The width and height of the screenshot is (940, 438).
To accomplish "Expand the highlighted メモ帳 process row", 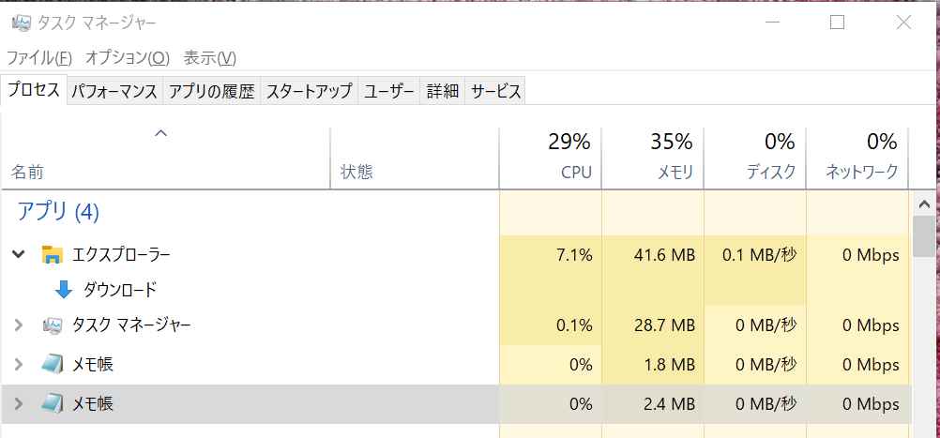I will tap(18, 403).
